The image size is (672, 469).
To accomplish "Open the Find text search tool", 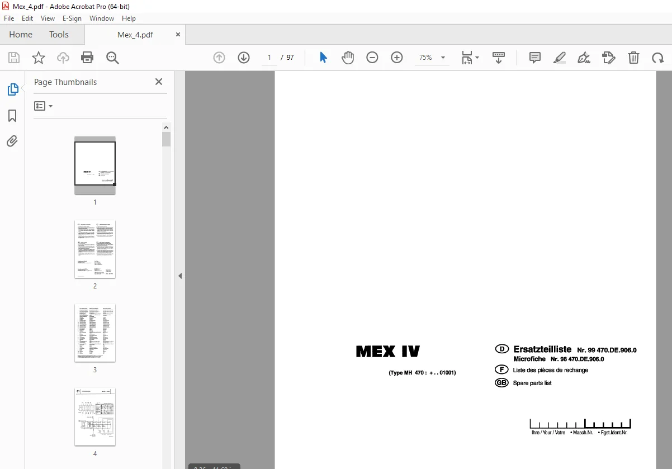I will 112,58.
